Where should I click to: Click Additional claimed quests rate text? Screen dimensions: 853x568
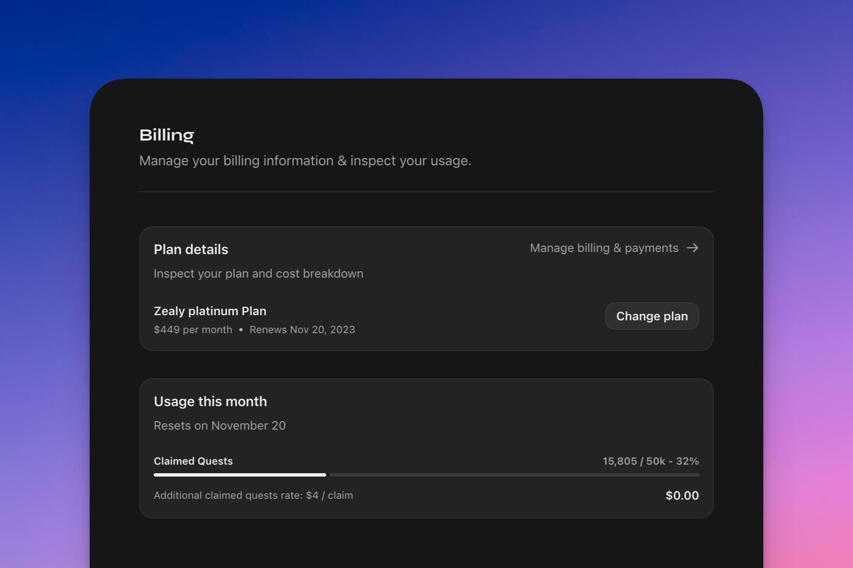coord(254,495)
